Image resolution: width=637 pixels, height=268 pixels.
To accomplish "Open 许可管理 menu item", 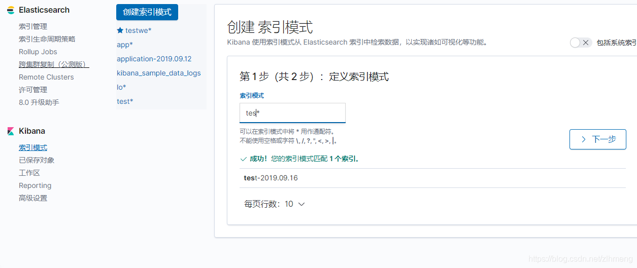I will [33, 90].
